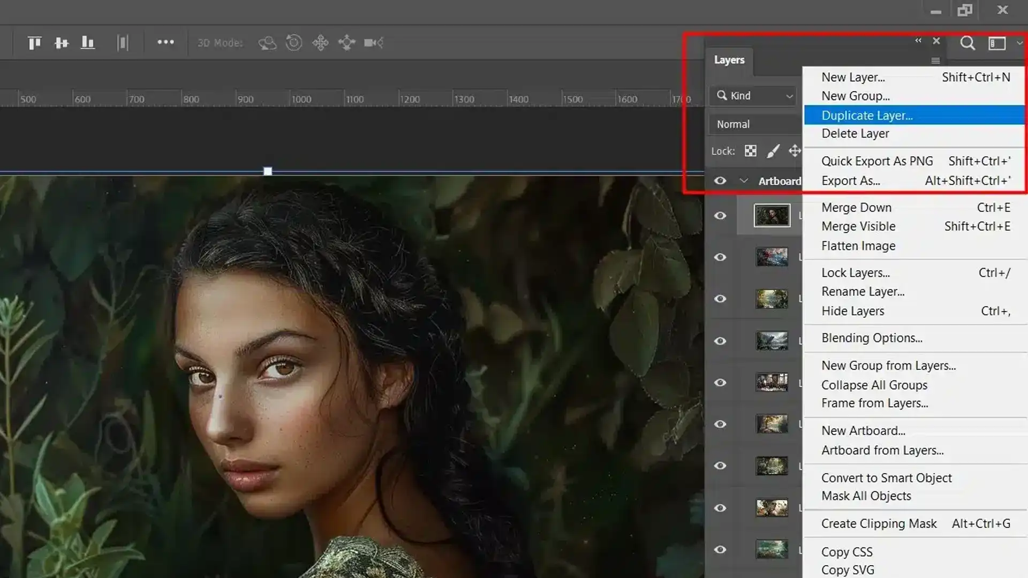Choose Rename Layer... menu item
Image resolution: width=1028 pixels, height=578 pixels.
tap(916, 292)
